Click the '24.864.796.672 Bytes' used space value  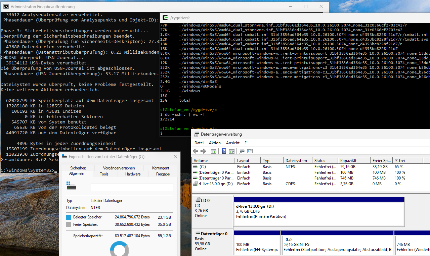pyautogui.click(x=132, y=217)
